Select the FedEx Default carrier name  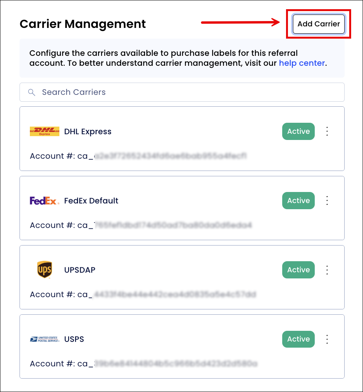point(91,201)
